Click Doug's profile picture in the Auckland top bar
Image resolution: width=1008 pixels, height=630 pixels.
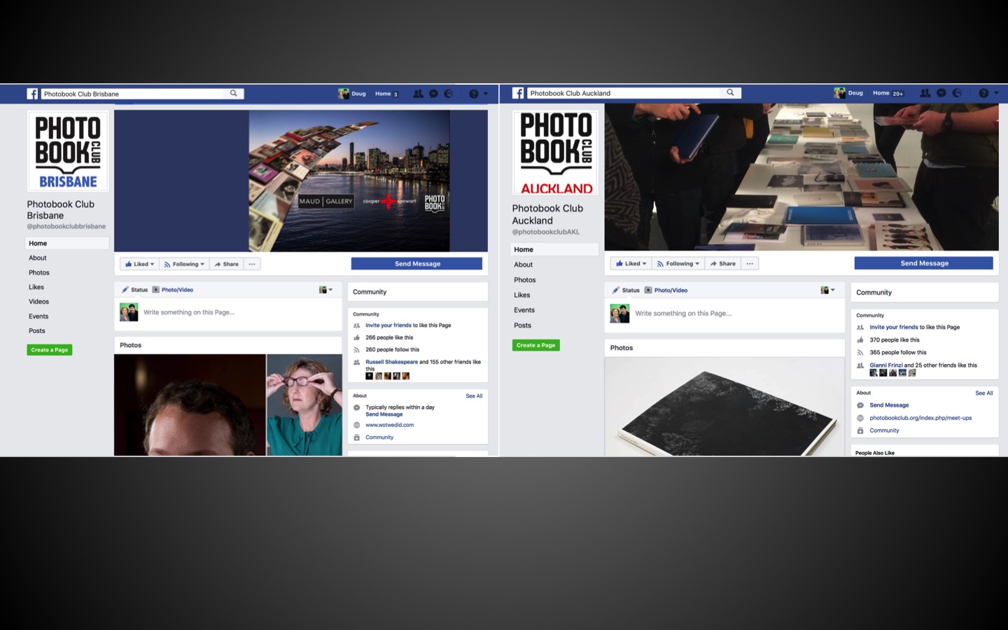(839, 93)
